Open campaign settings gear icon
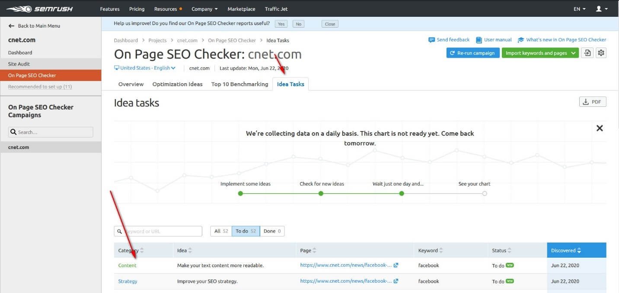Screen dimensions: 619x293 tap(601, 53)
